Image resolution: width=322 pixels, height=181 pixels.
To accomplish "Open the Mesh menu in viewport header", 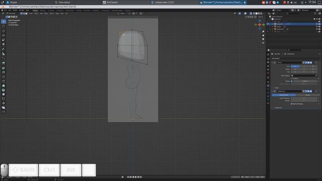I will (46, 14).
